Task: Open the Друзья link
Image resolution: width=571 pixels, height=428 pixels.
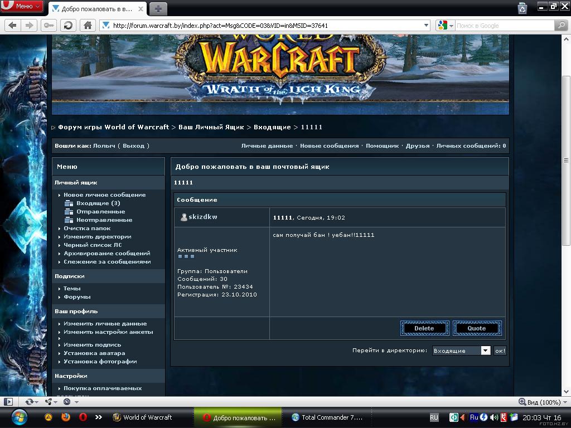Action: (418, 146)
